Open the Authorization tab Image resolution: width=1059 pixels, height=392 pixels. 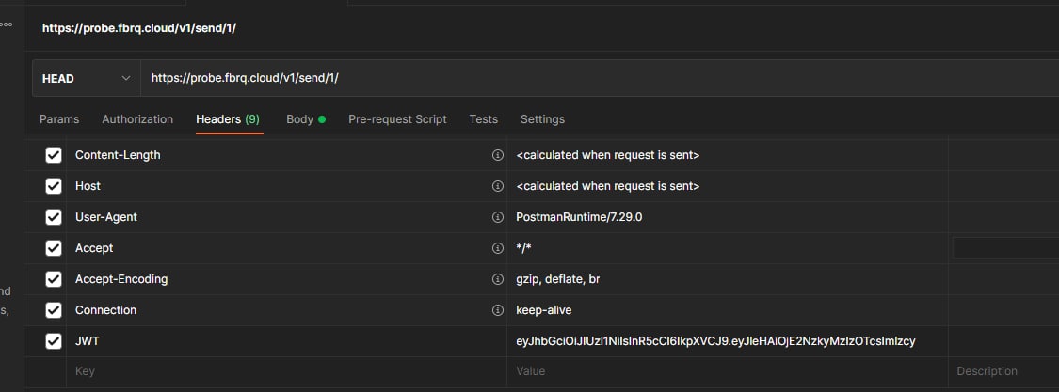pyautogui.click(x=137, y=119)
